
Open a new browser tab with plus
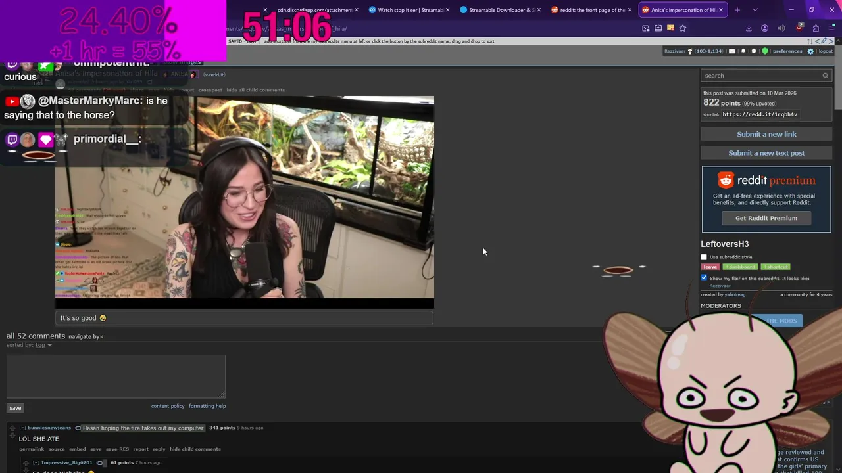click(737, 10)
